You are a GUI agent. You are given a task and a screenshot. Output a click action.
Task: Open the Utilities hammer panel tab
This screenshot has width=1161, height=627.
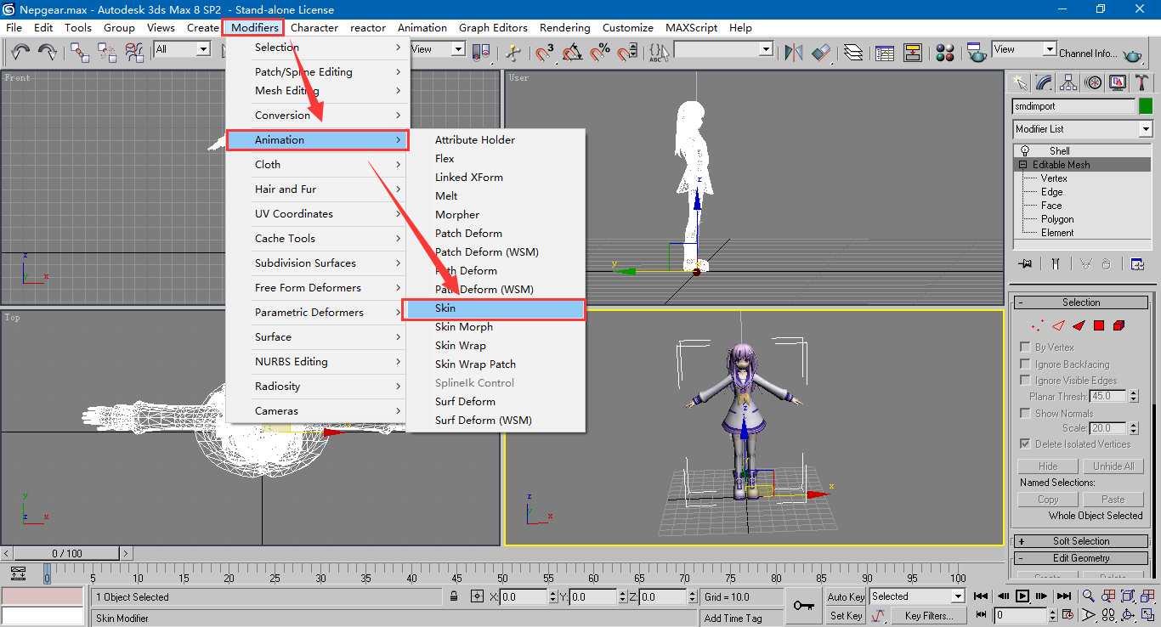pos(1143,82)
